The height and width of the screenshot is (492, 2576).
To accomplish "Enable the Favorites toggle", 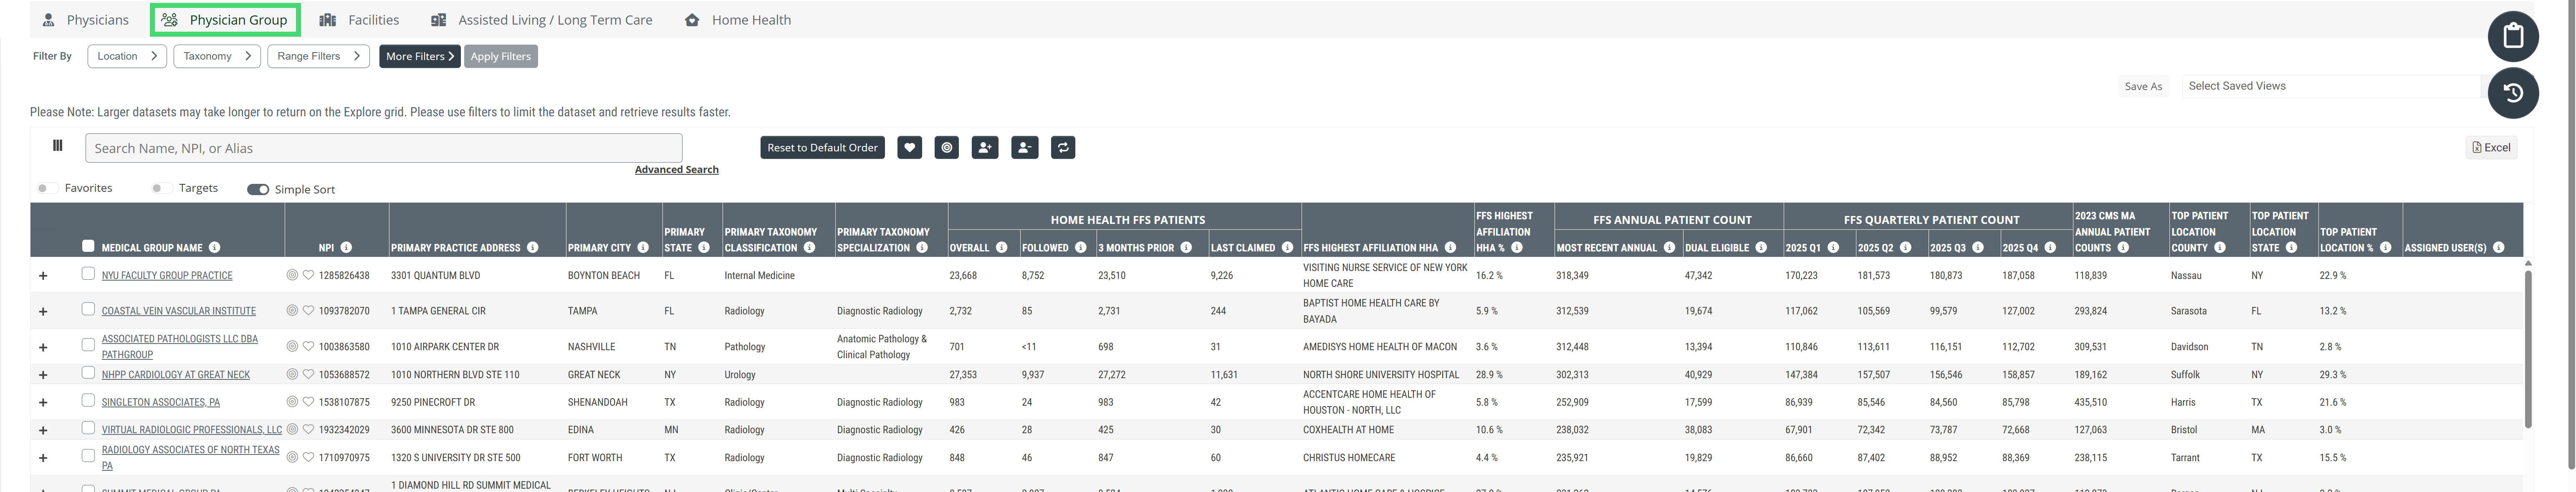I will click(42, 188).
